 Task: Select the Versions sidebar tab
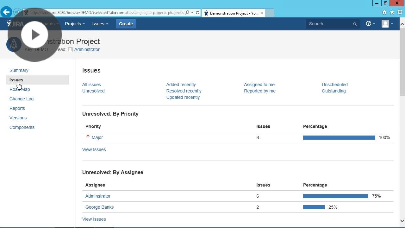tap(18, 118)
